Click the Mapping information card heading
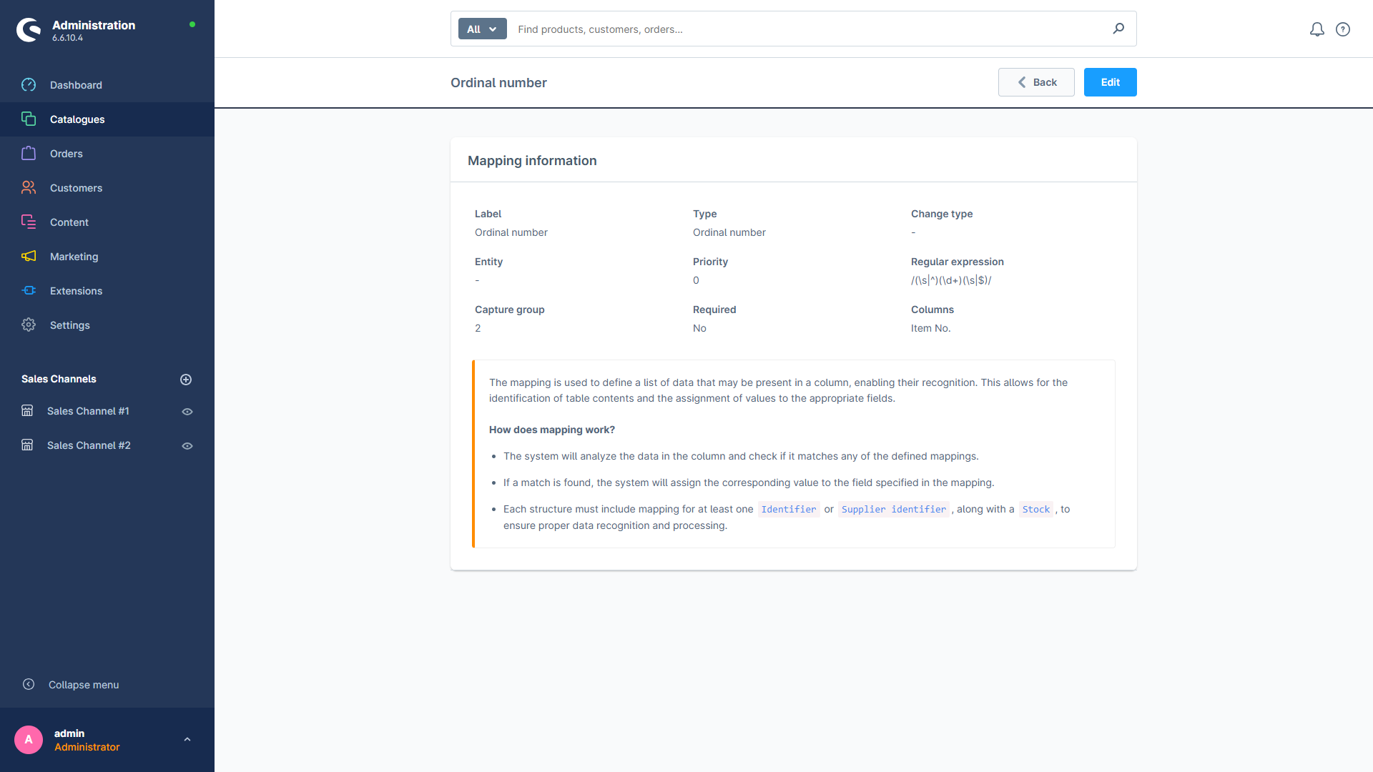Image resolution: width=1373 pixels, height=772 pixels. click(x=532, y=161)
